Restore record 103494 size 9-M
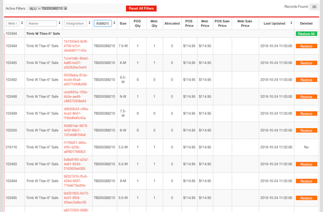The height and width of the screenshot is (212, 323). point(306,181)
